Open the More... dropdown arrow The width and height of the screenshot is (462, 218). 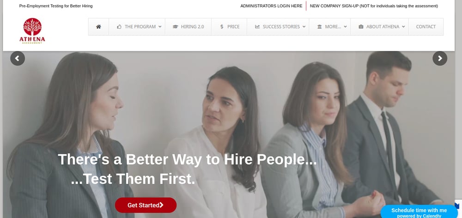(x=345, y=26)
